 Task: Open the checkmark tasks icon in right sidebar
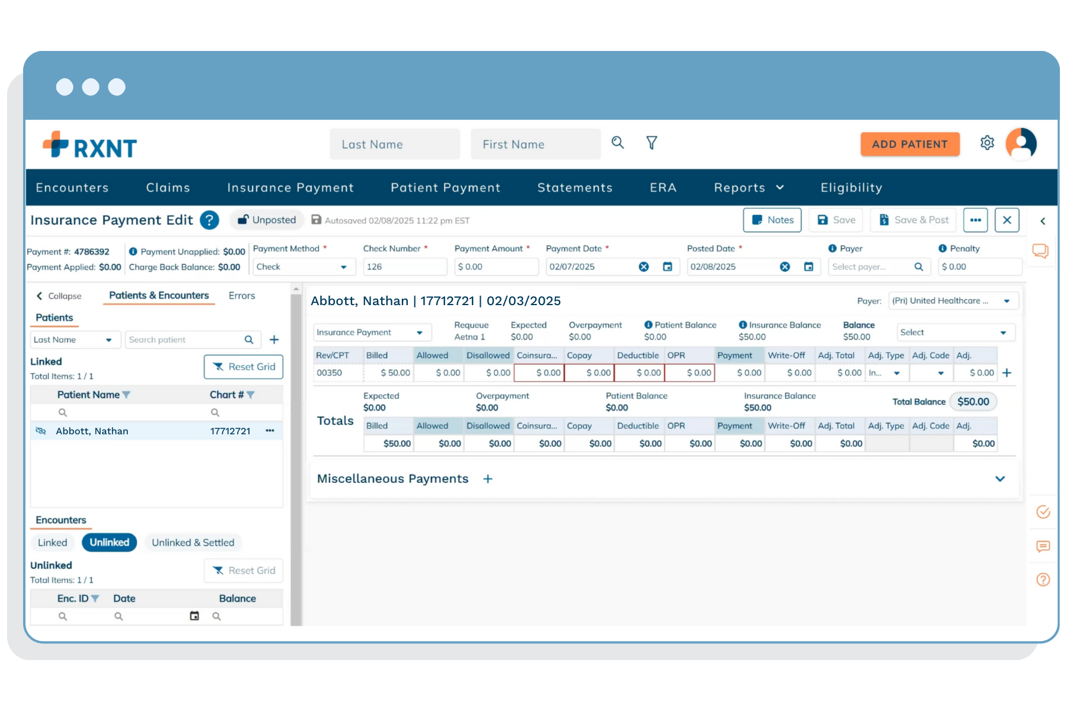pyautogui.click(x=1043, y=512)
